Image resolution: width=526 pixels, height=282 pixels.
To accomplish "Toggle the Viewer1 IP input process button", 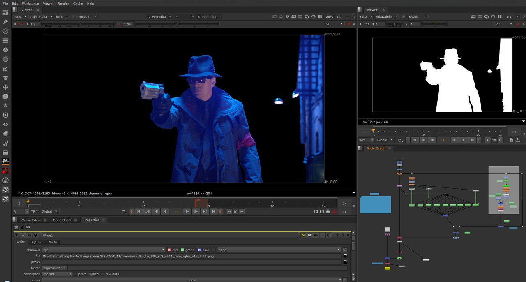I will (73, 17).
